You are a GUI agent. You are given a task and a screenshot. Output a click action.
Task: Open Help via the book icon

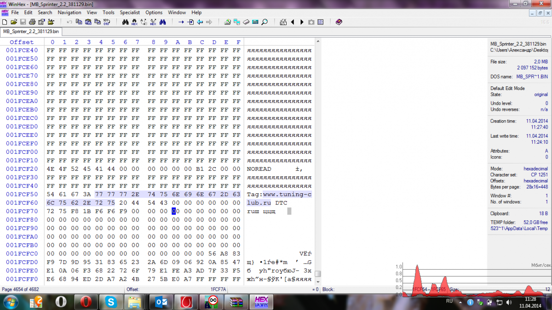(x=339, y=22)
